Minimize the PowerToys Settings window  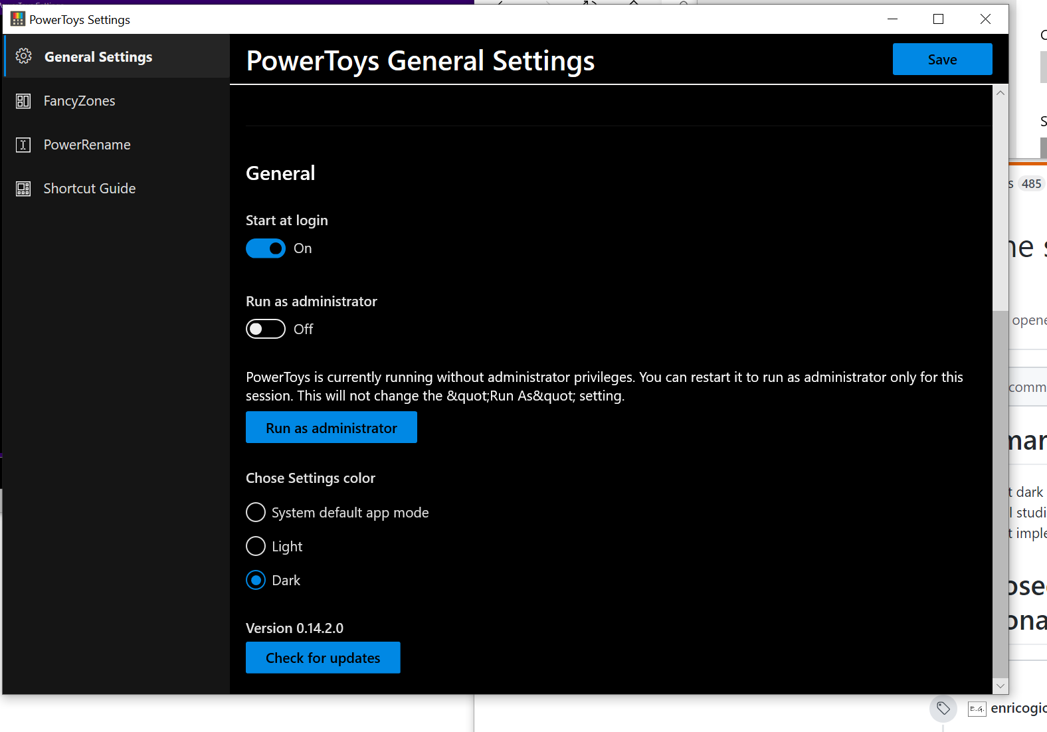pos(893,19)
